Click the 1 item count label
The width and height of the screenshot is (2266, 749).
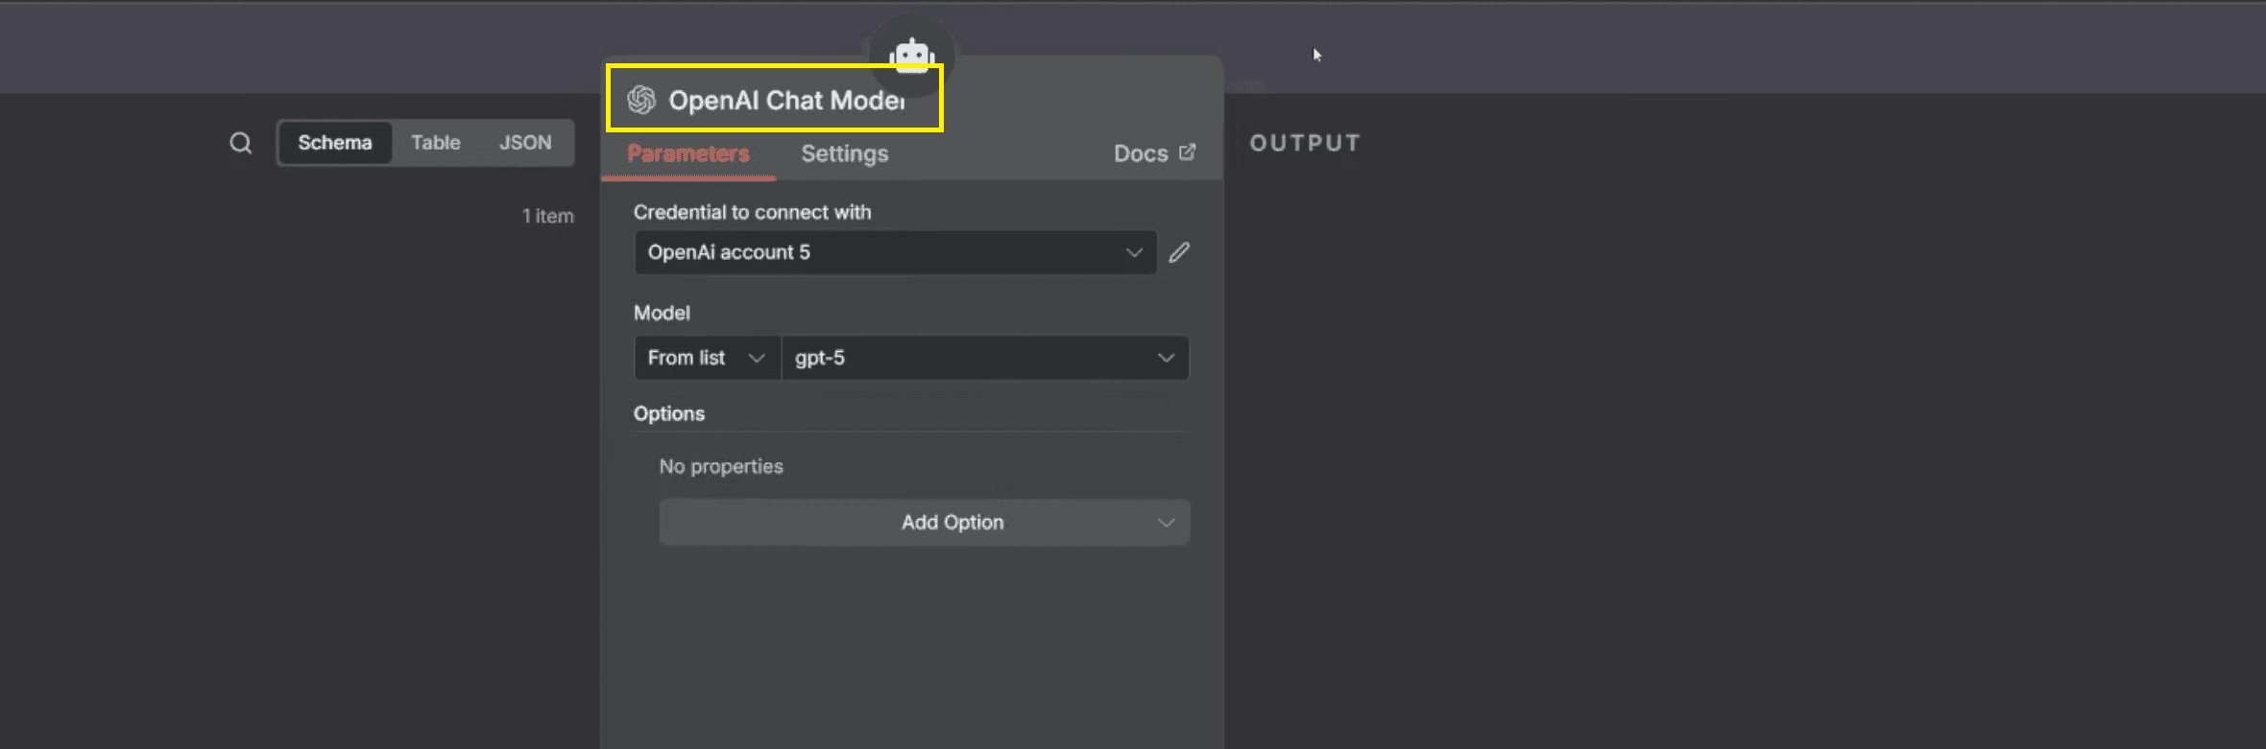click(547, 216)
